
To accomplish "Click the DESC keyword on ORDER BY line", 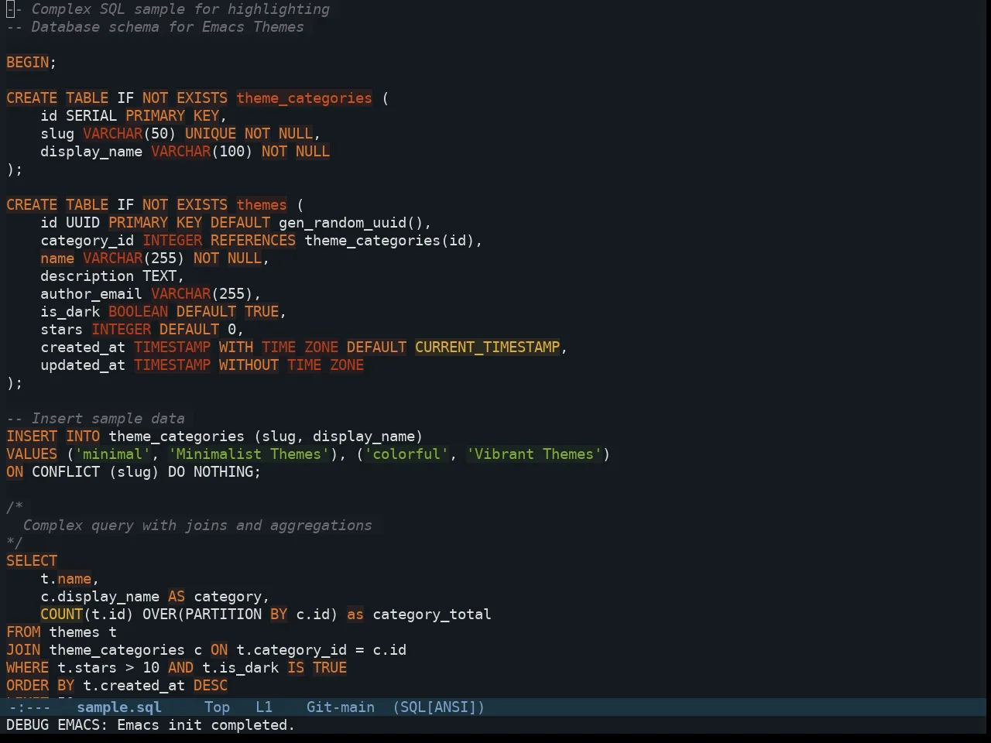I will [211, 685].
